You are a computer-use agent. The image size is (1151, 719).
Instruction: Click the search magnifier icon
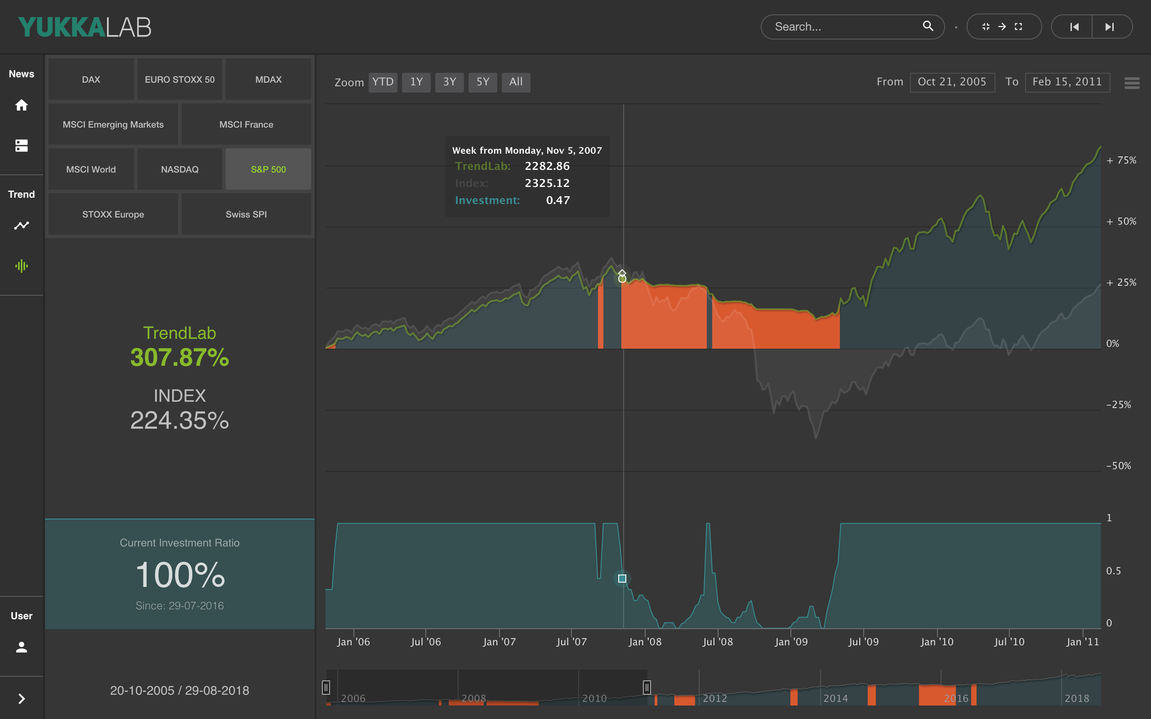pyautogui.click(x=928, y=26)
